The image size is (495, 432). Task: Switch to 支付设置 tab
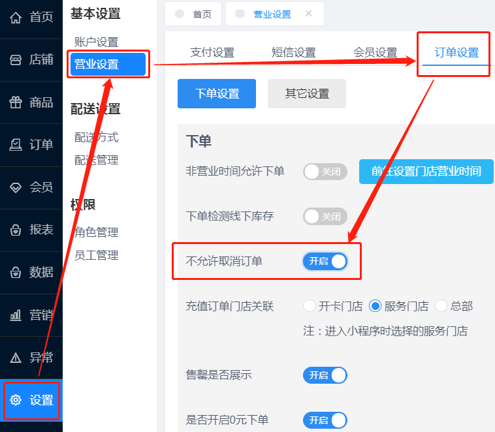point(212,52)
